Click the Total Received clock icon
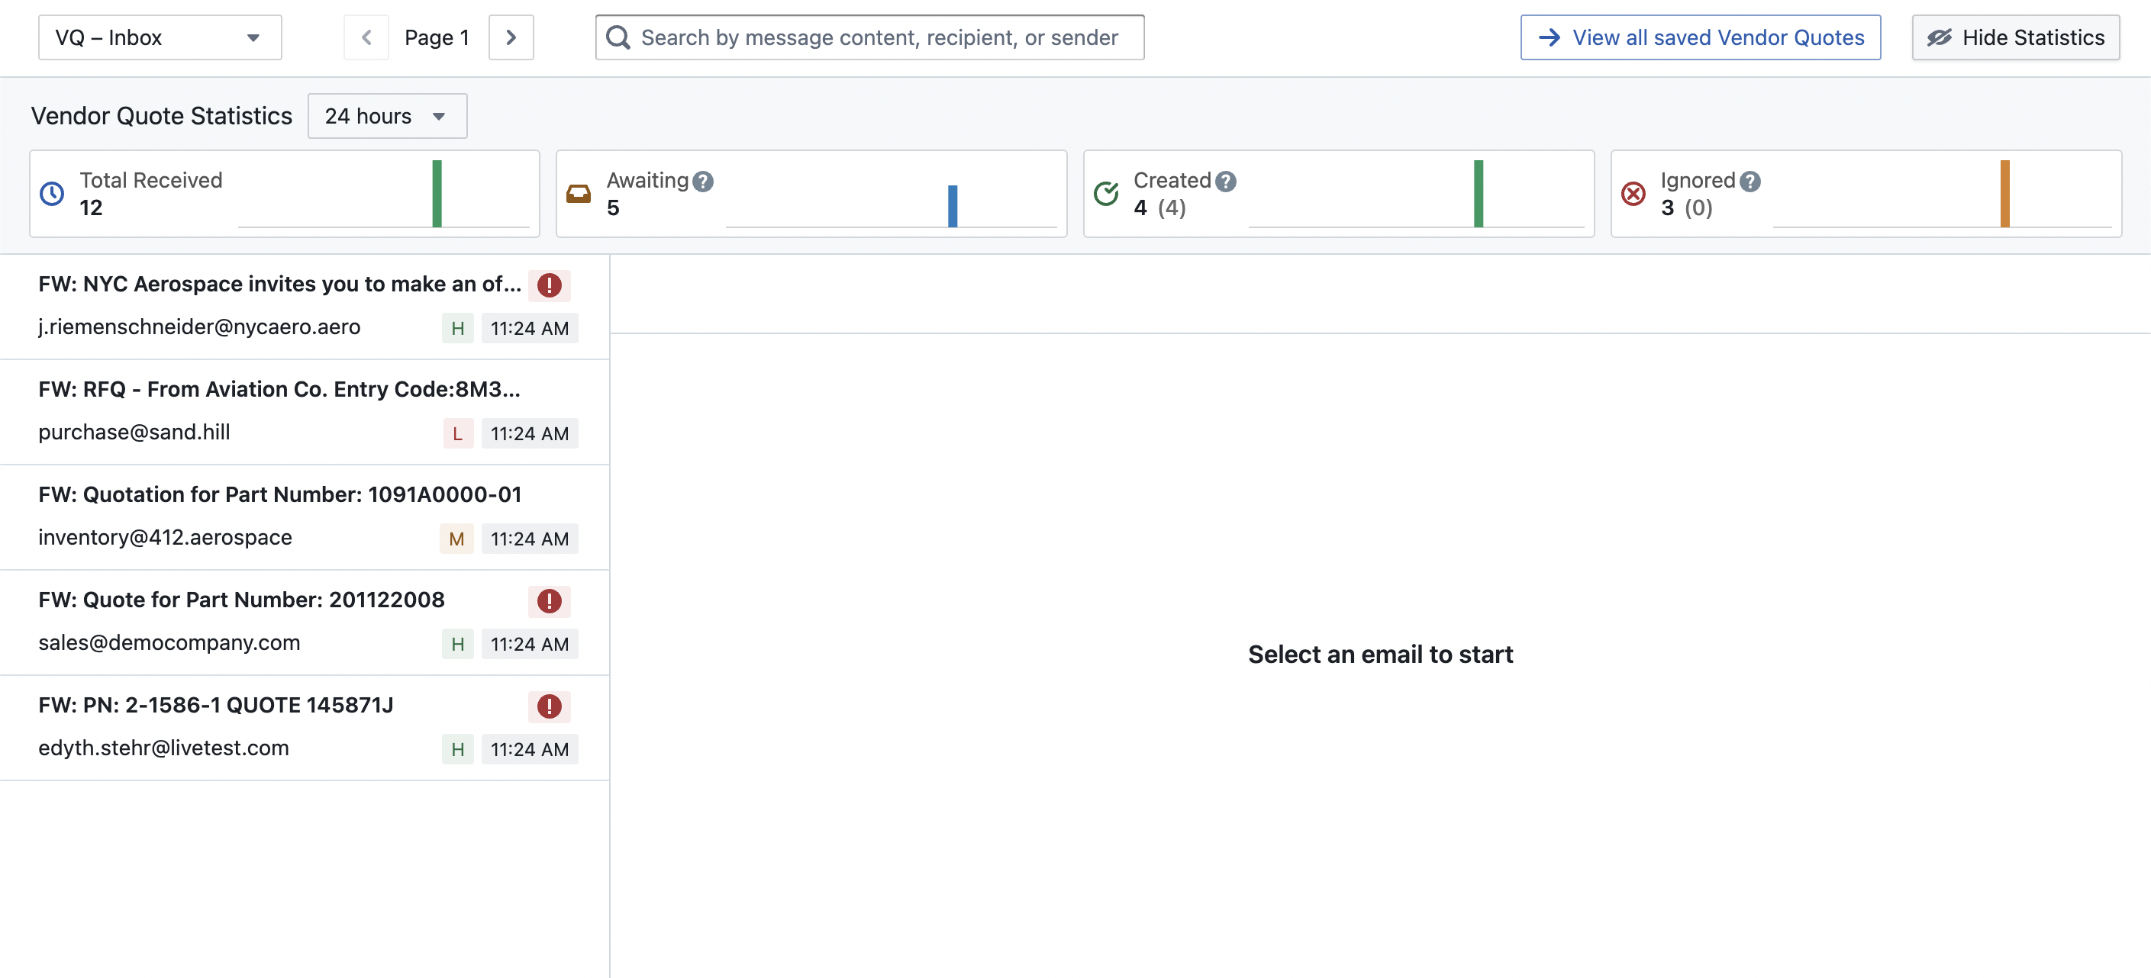Viewport: 2151px width, 978px height. pyautogui.click(x=52, y=194)
